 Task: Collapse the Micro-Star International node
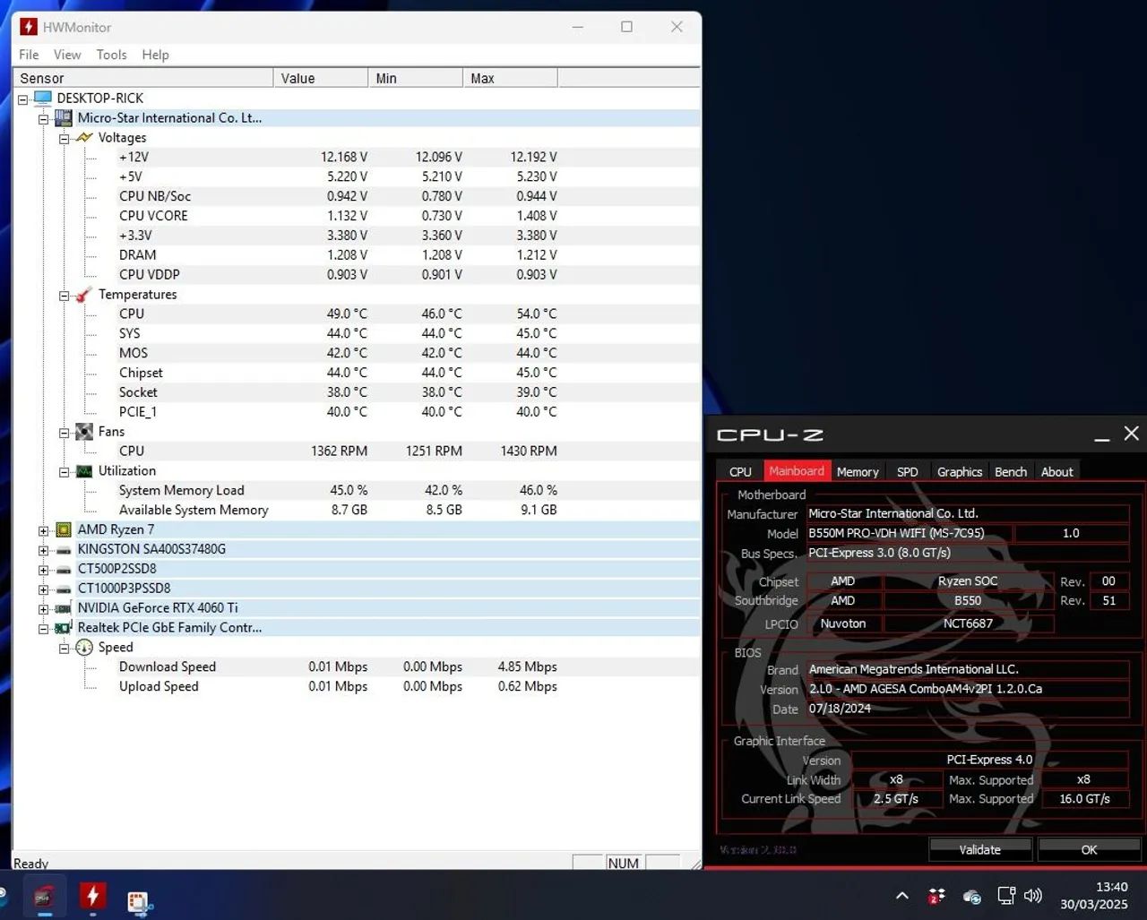pyautogui.click(x=43, y=119)
